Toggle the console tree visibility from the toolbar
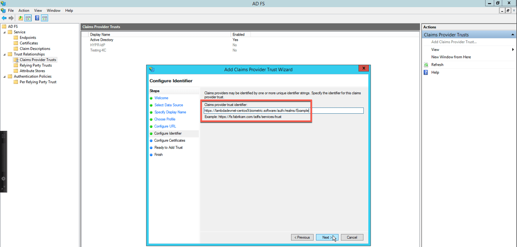The width and height of the screenshot is (517, 247). 28,18
